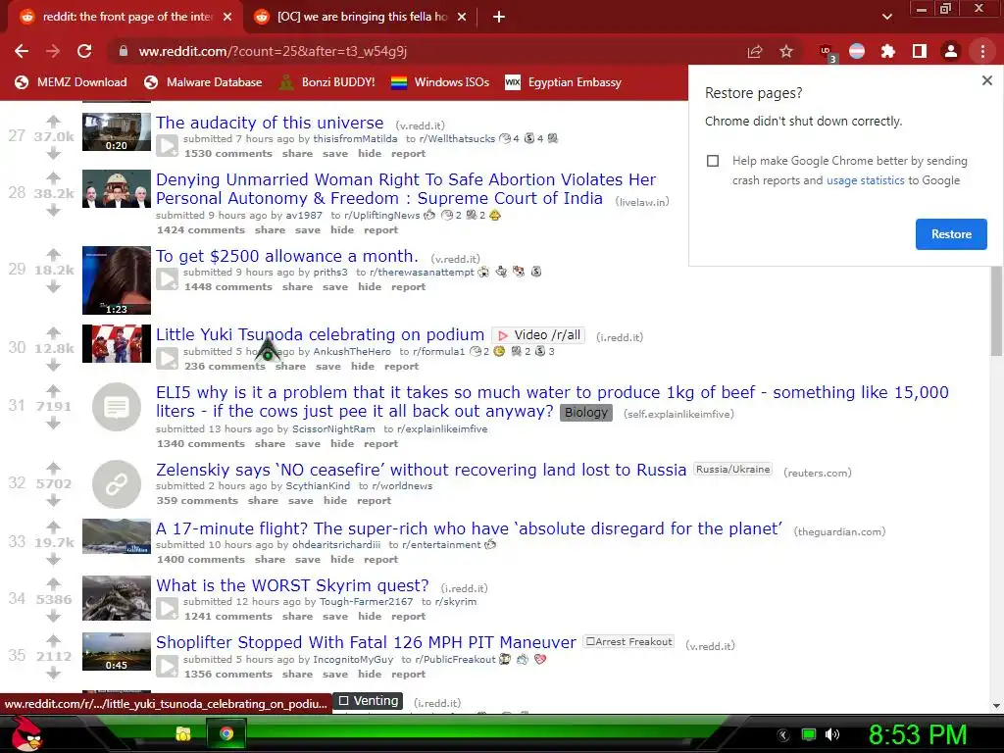Viewport: 1004px width, 753px height.
Task: Reload the reddit page
Action: point(84,51)
